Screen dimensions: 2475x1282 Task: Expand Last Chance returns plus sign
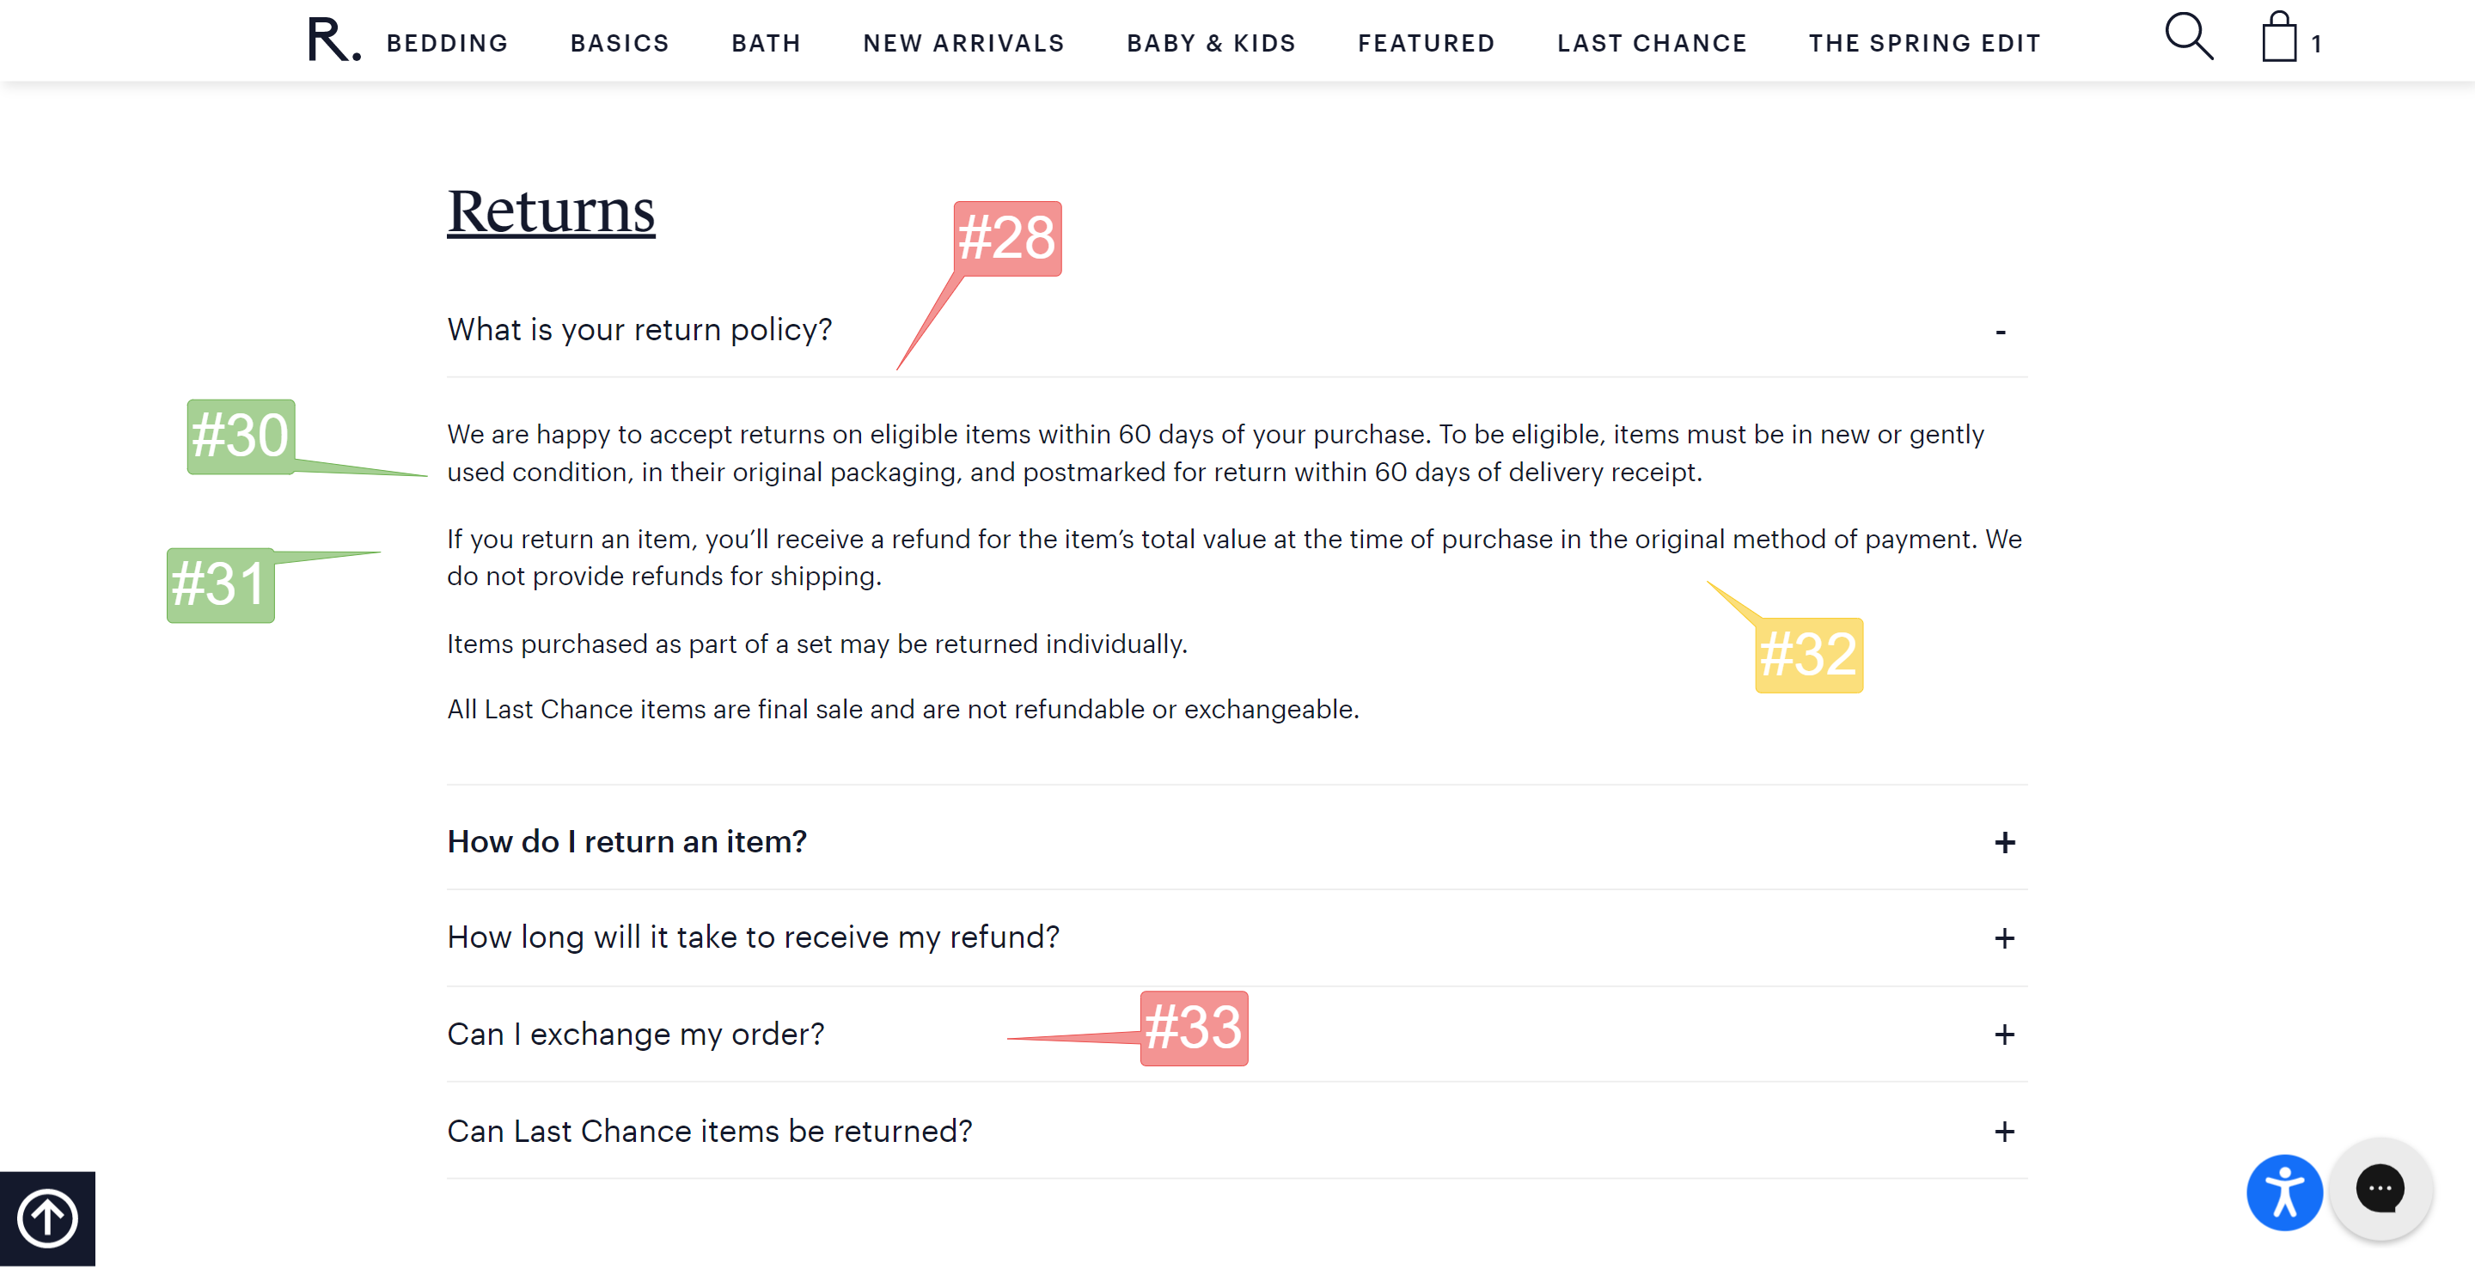2004,1132
